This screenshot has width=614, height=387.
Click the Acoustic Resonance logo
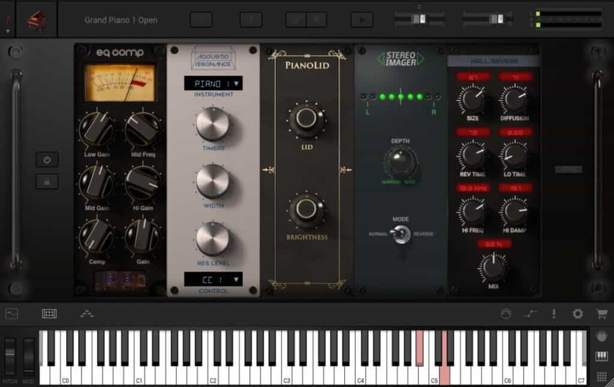click(213, 58)
